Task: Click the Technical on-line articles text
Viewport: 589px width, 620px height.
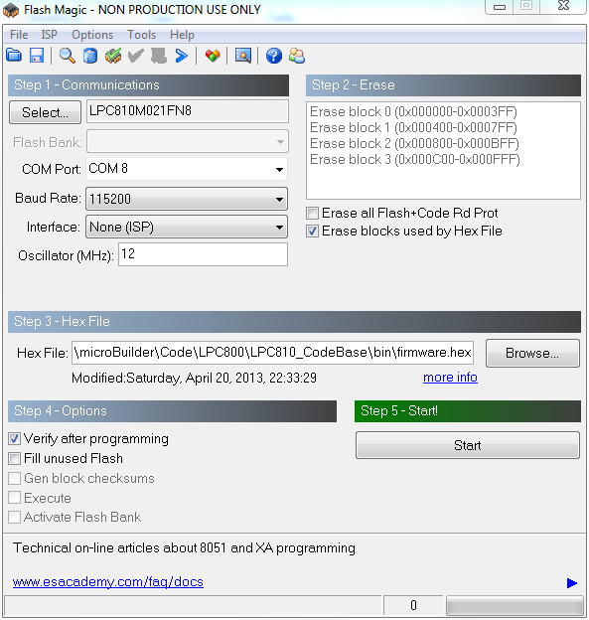Action: tap(184, 548)
